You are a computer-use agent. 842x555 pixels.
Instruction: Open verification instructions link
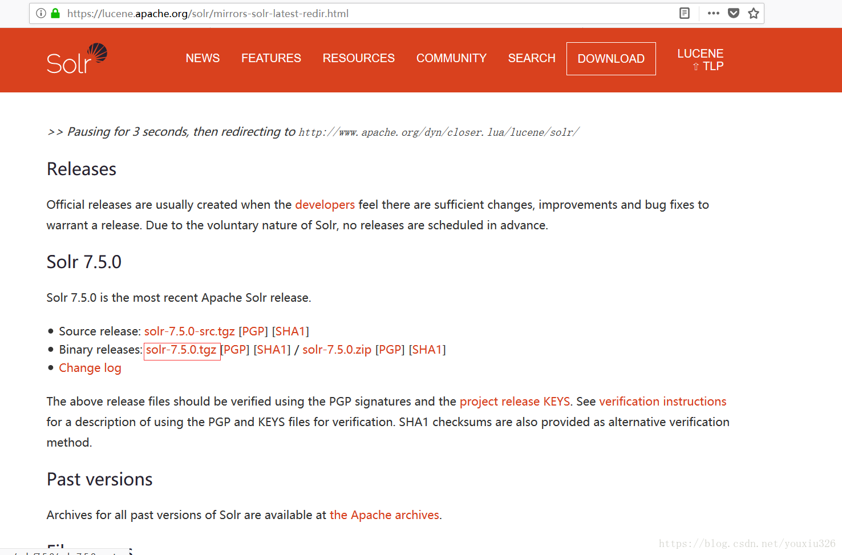[662, 402]
